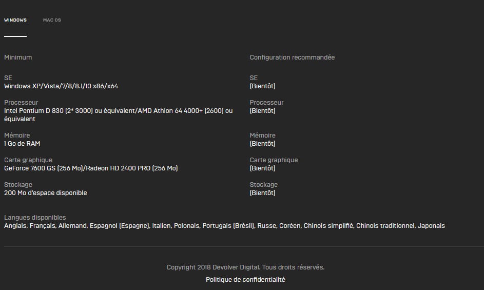The image size is (484, 290).
Task: Click Bientôt under the recommended Stockage label
Action: pos(262,193)
